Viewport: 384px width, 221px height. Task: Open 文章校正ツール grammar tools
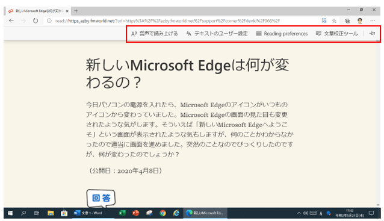pyautogui.click(x=337, y=34)
